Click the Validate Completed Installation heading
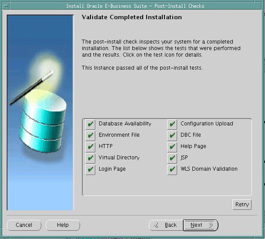 [132, 17]
